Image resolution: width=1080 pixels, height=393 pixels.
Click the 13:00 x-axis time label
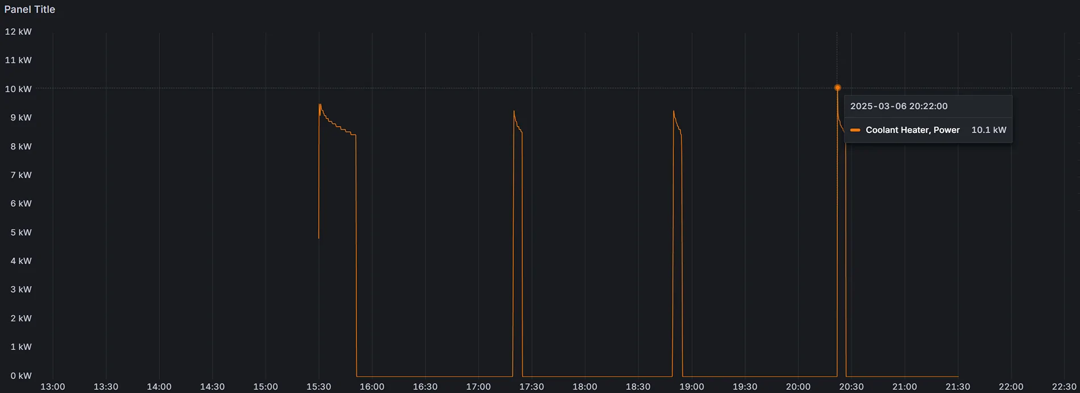coord(52,387)
